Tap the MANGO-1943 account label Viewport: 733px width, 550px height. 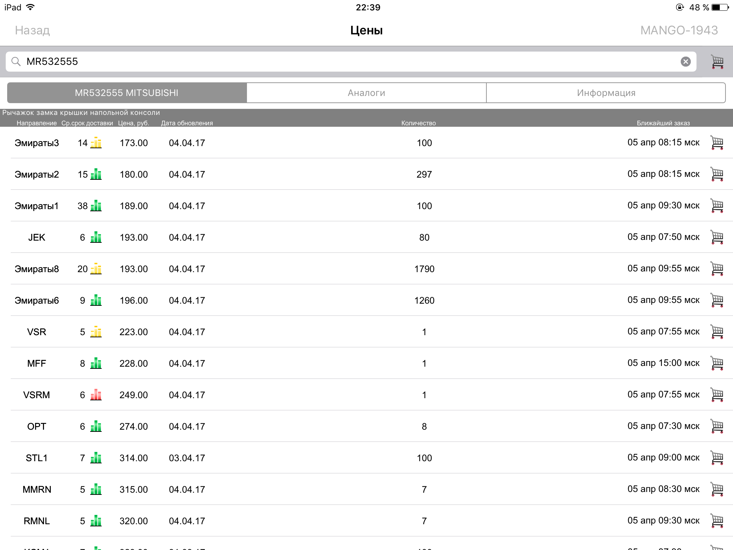(x=679, y=30)
